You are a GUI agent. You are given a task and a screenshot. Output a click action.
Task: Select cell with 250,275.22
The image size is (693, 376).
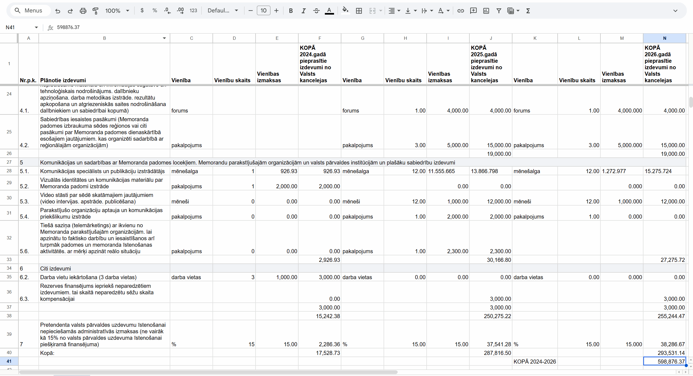point(491,316)
